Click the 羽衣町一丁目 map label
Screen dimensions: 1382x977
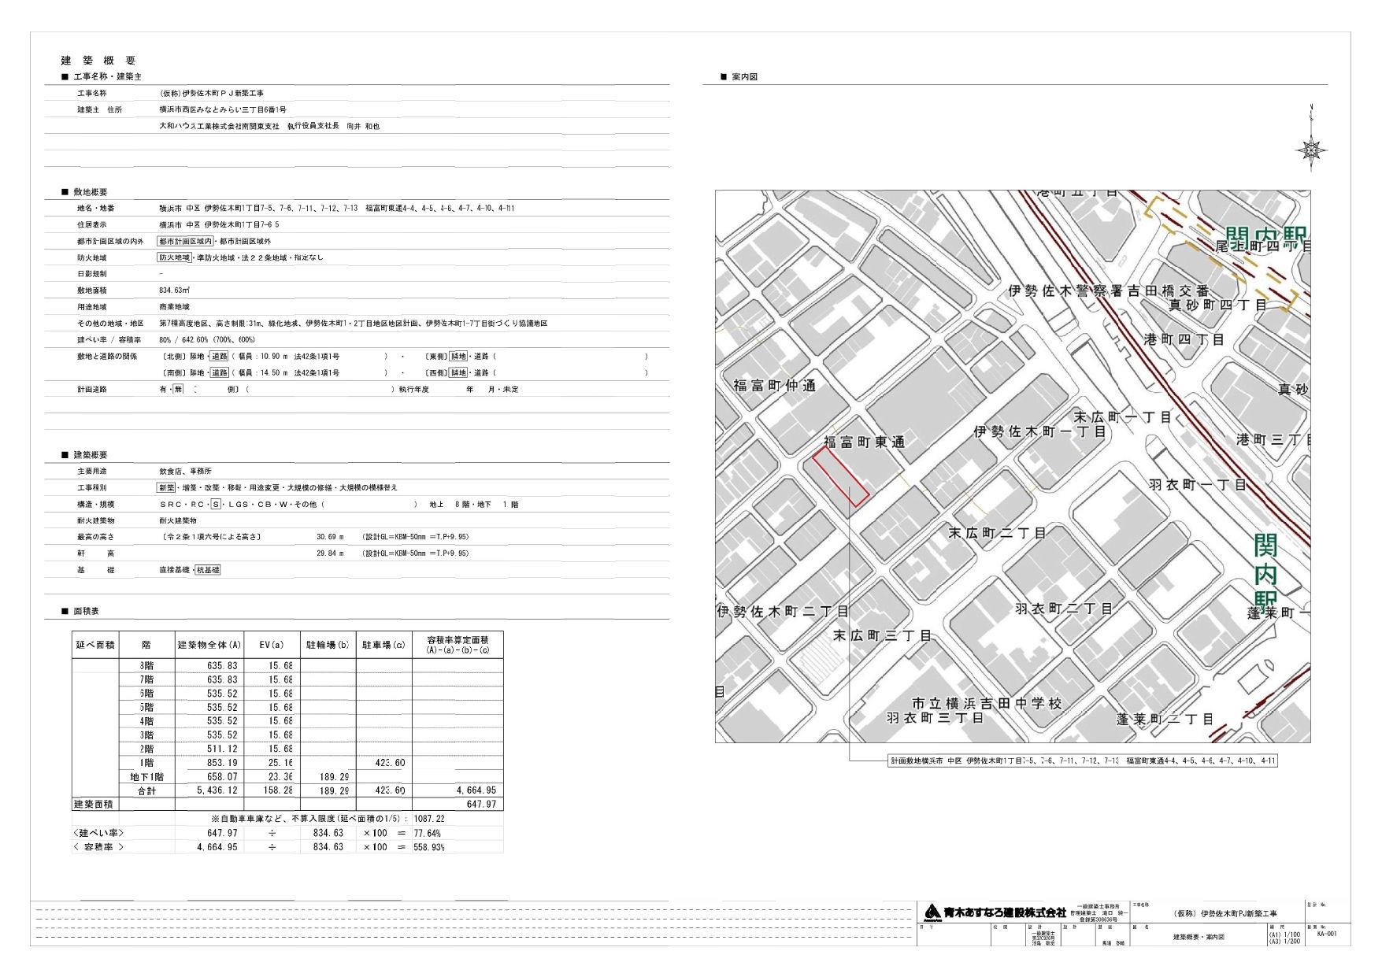[1198, 485]
